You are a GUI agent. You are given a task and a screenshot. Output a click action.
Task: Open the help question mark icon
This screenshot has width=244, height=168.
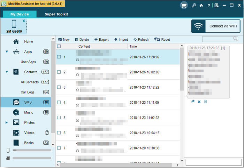[x=208, y=6]
